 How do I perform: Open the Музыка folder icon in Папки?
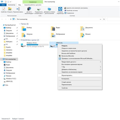click(x=82, y=35)
